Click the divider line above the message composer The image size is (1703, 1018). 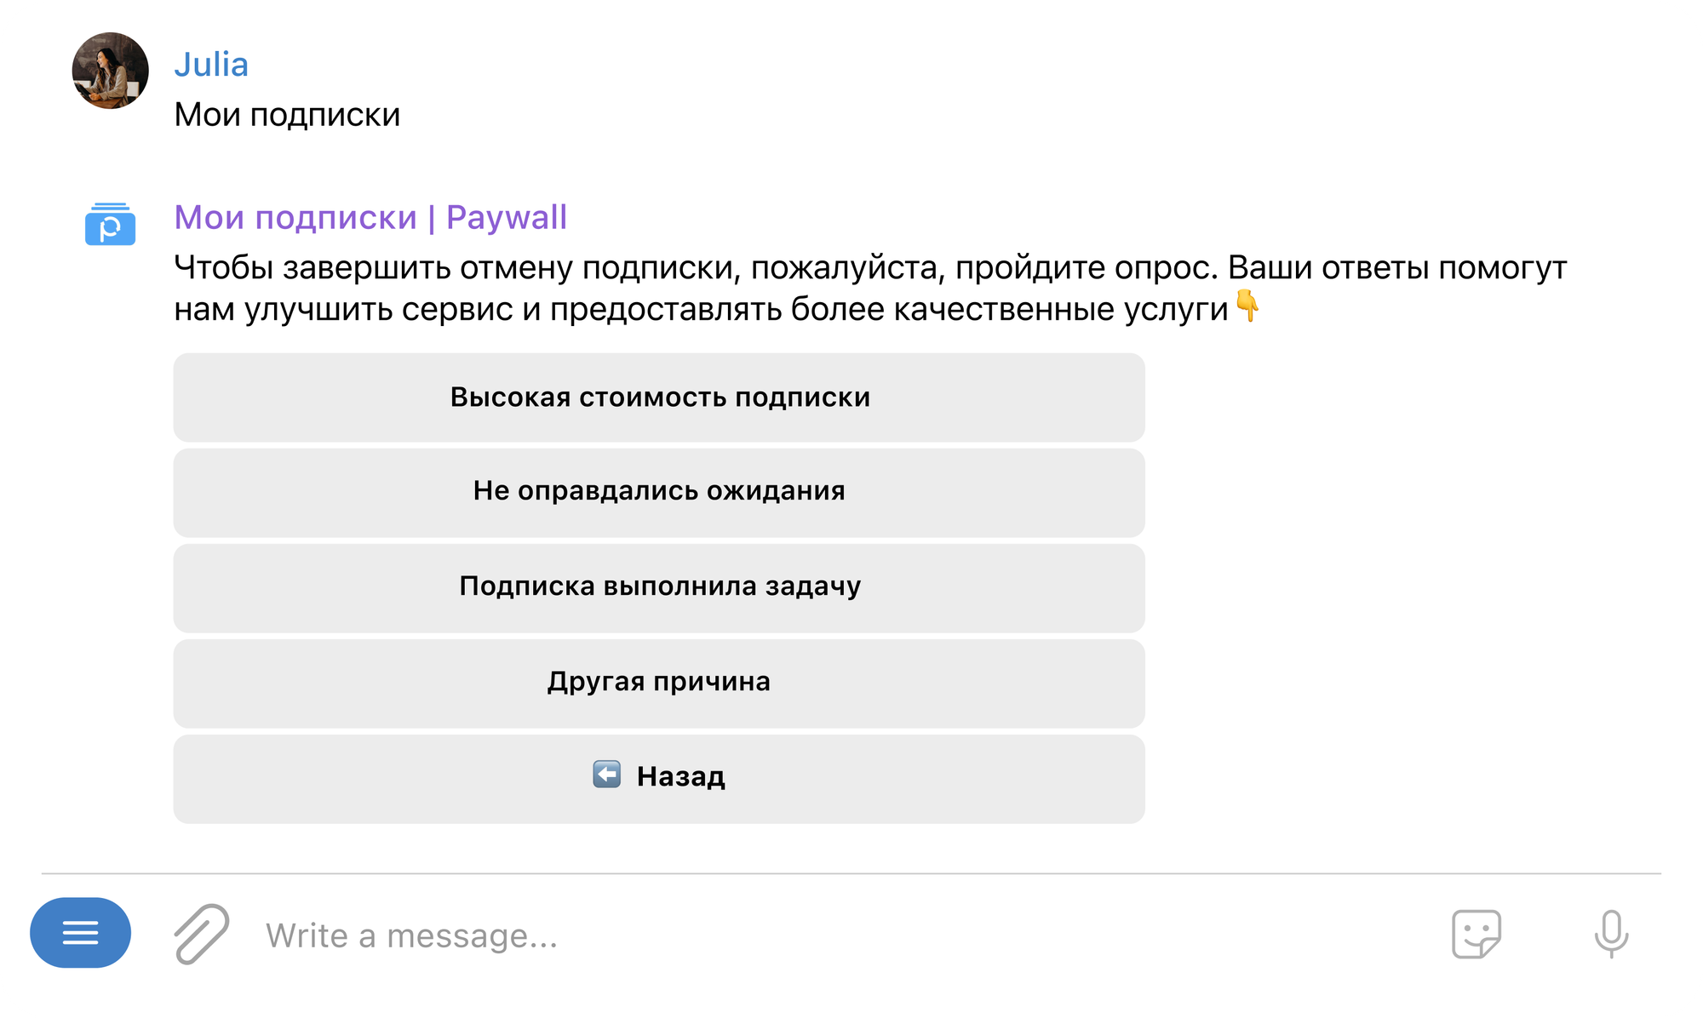[851, 873]
